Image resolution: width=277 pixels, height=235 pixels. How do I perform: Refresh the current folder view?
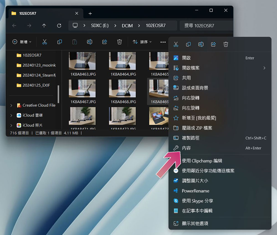coord(59,26)
